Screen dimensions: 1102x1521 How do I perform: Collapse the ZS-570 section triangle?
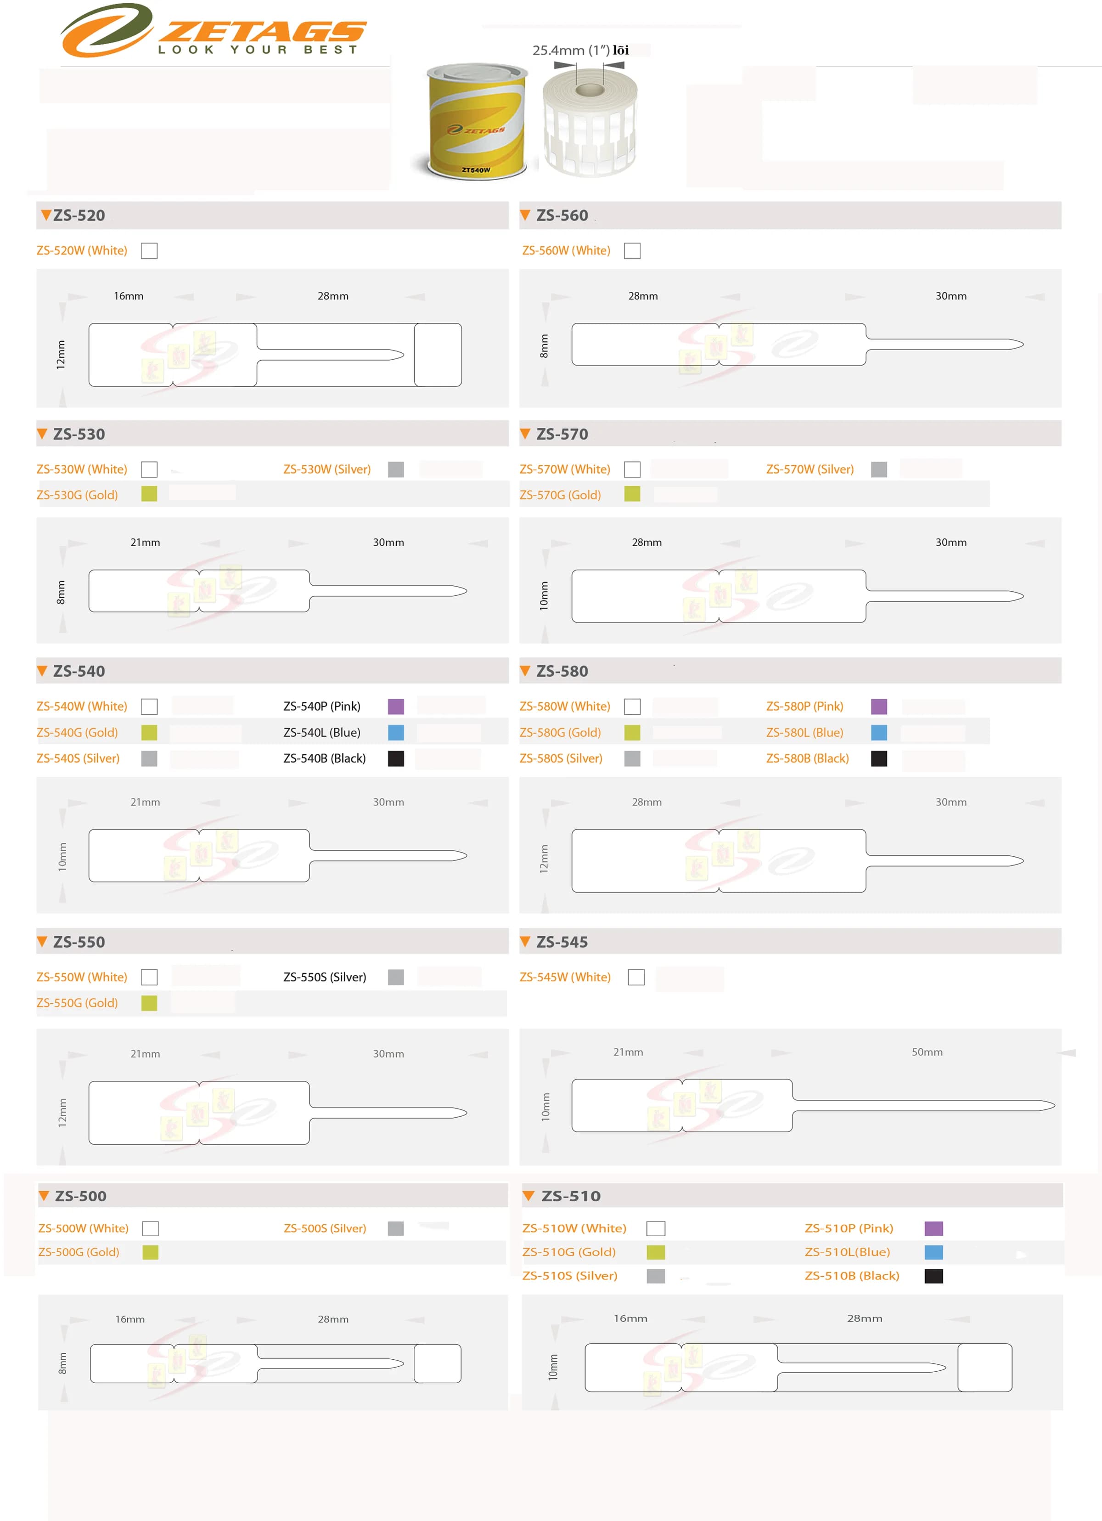pyautogui.click(x=525, y=434)
